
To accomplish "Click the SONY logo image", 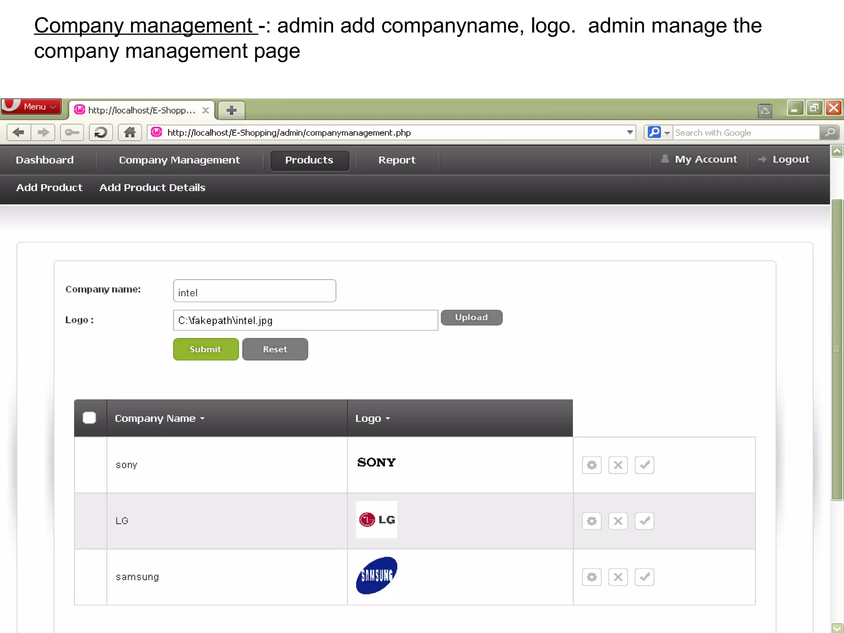I will (376, 462).
